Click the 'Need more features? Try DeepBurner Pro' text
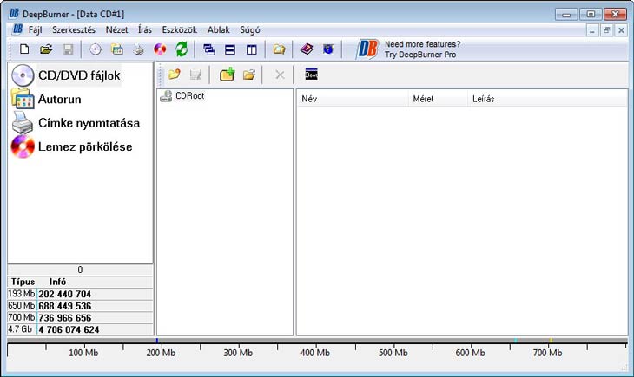634x377 pixels. (x=422, y=49)
